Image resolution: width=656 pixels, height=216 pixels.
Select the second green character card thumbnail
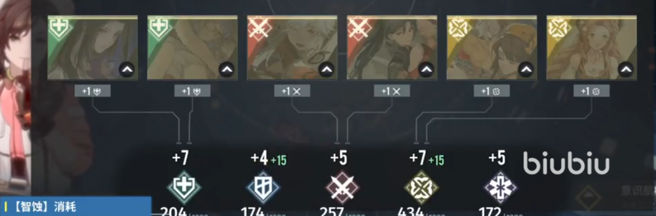(x=192, y=47)
